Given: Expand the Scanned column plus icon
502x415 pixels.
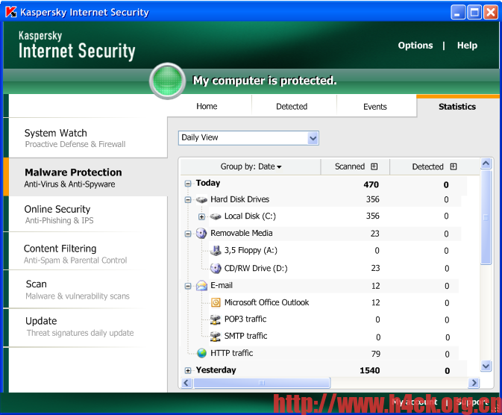Looking at the screenshot, I should tap(374, 166).
